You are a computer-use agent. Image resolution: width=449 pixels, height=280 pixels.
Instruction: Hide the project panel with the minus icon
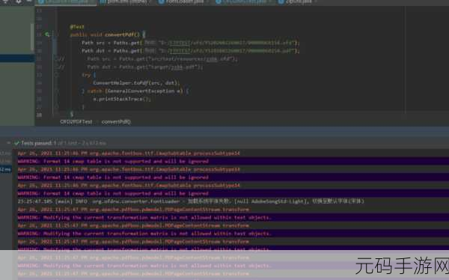(x=29, y=1)
